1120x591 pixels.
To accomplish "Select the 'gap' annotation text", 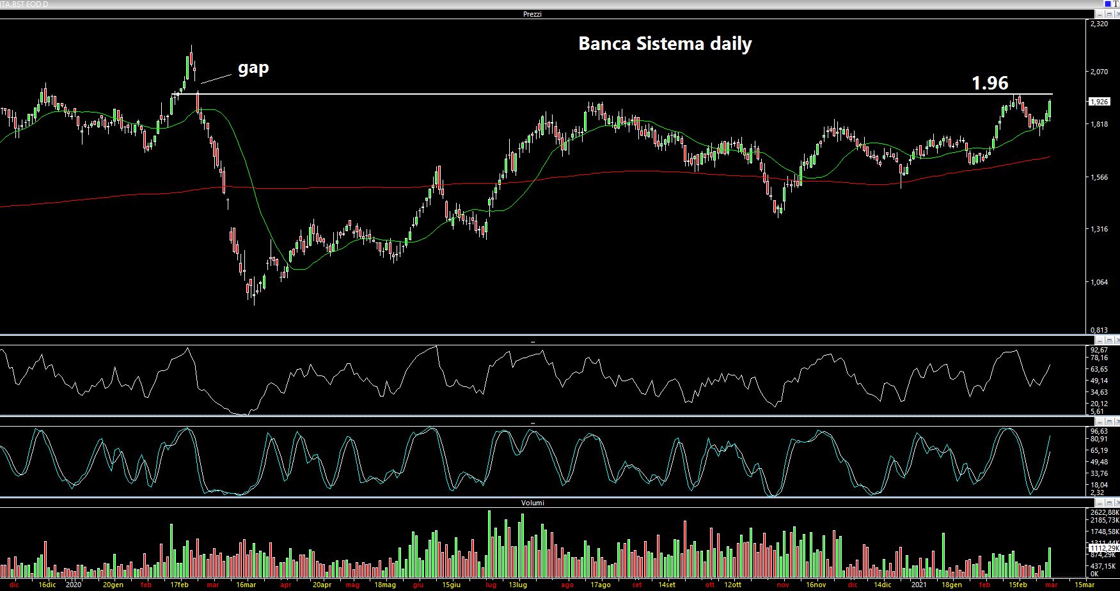I will (x=254, y=67).
